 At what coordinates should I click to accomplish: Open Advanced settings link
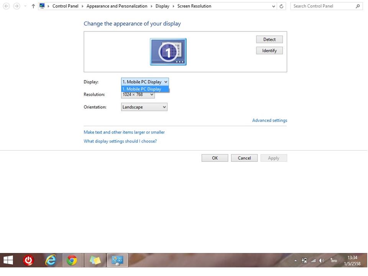pos(269,120)
